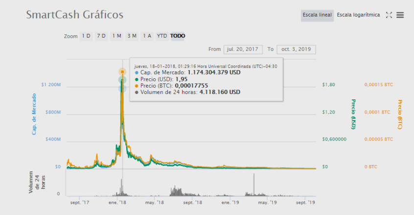Click the tooltip Precio (USD) 1,95 line

click(x=161, y=79)
